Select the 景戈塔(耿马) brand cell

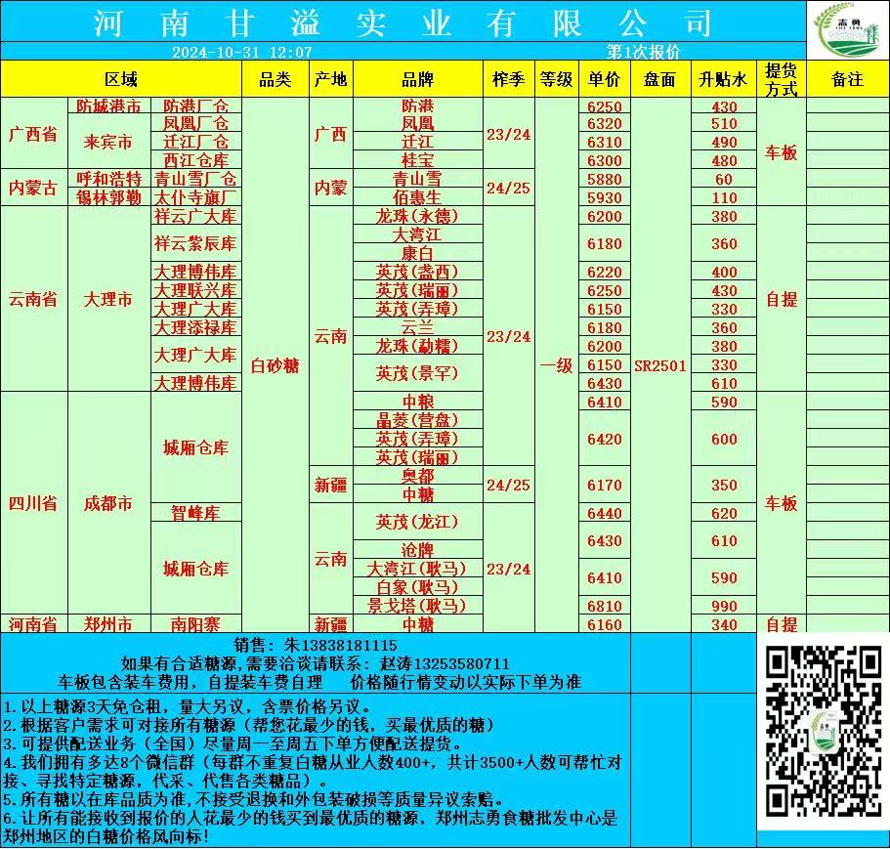[x=417, y=606]
